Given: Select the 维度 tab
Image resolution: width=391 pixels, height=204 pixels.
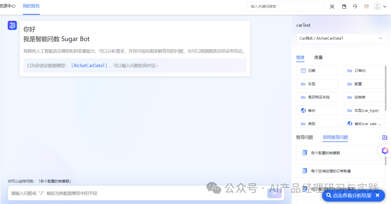Looking at the screenshot, I should coord(300,57).
